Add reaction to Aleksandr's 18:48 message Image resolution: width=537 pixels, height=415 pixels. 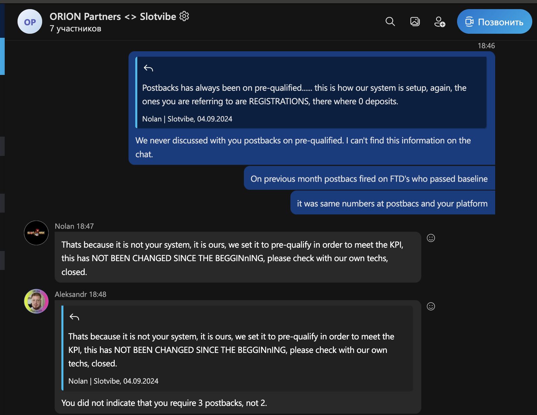tap(431, 306)
